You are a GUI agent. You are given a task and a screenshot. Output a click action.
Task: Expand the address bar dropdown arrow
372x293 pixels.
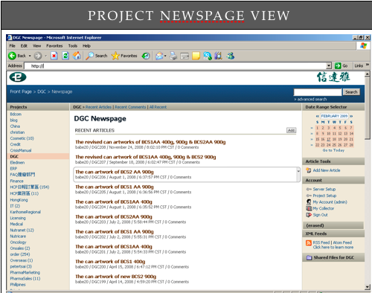point(329,65)
